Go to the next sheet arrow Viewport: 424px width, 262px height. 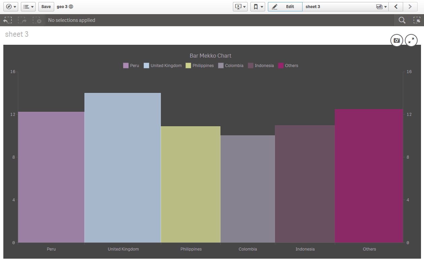[x=410, y=6]
